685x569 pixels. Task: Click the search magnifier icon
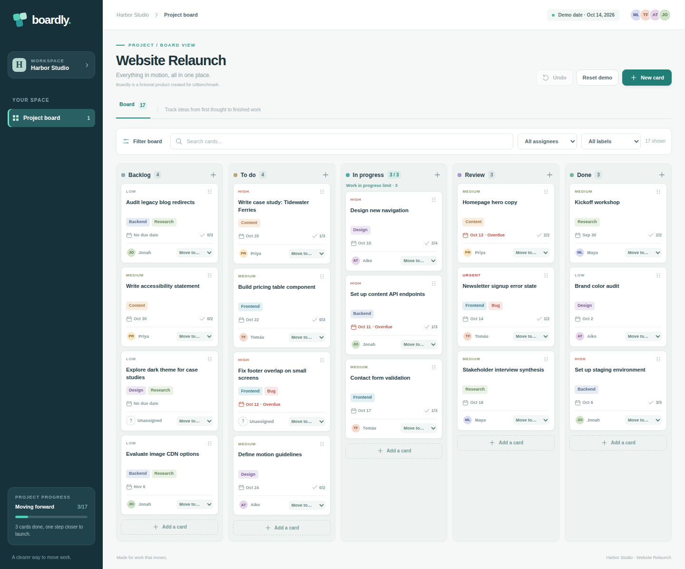pyautogui.click(x=179, y=141)
